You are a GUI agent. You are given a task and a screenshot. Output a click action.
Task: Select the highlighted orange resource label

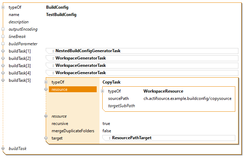73,90
